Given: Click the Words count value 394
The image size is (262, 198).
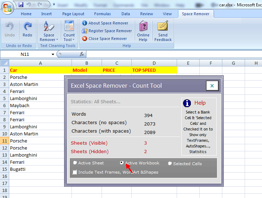Looking at the screenshot, I should pyautogui.click(x=148, y=115).
